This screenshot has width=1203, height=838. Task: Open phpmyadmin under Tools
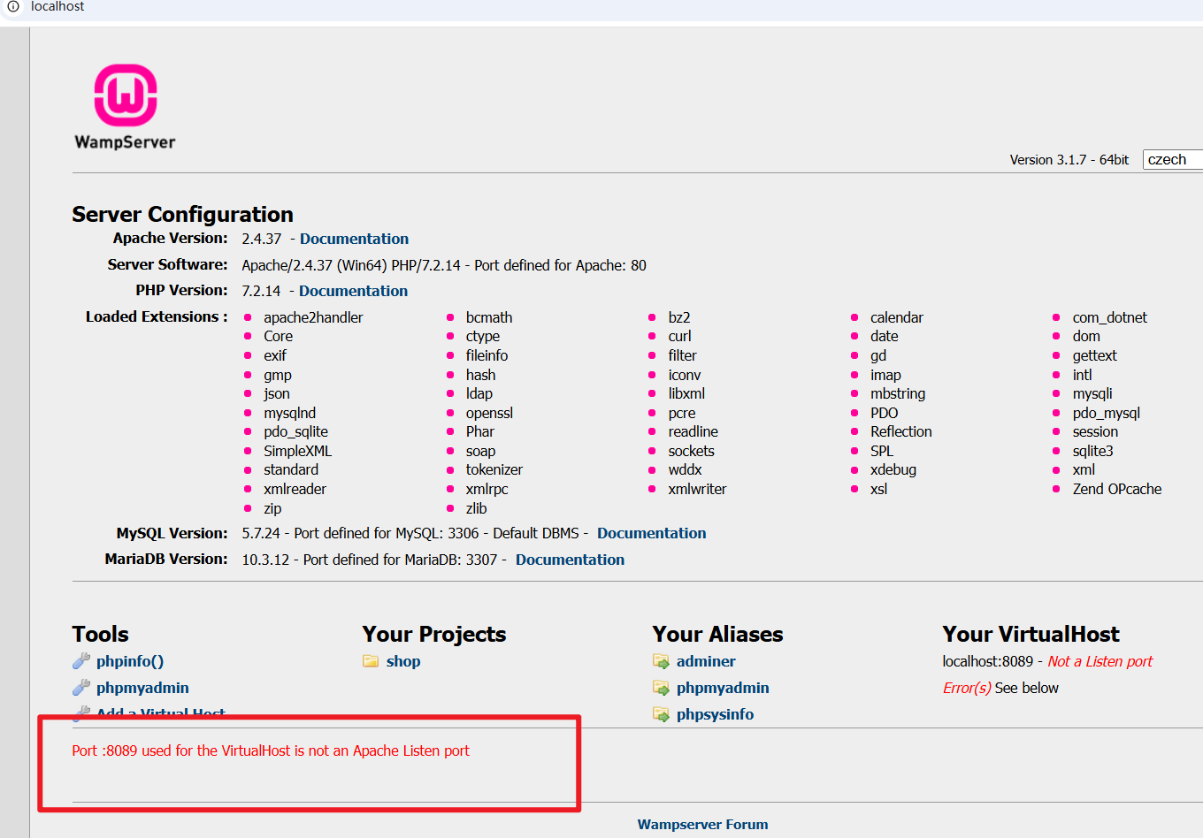142,688
